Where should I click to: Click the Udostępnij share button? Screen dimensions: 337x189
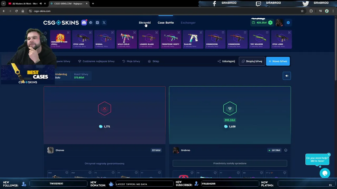click(226, 61)
